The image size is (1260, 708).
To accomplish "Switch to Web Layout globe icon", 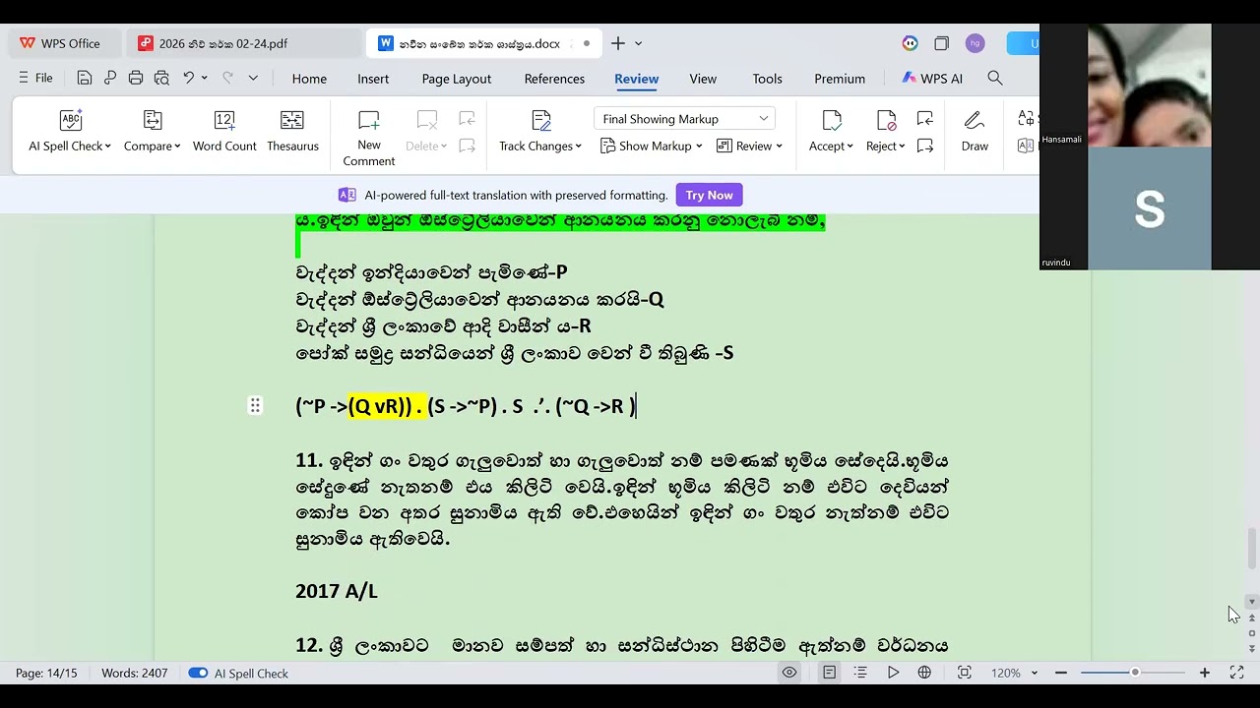I will (924, 673).
